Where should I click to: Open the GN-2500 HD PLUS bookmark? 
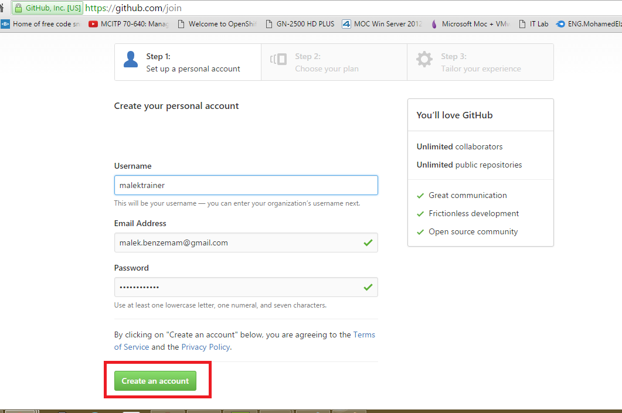click(x=300, y=24)
